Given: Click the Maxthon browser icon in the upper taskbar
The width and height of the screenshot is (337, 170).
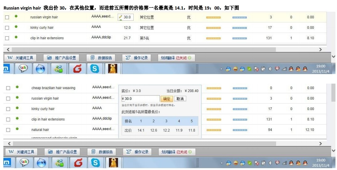Looking at the screenshot, I should click(x=6, y=69).
